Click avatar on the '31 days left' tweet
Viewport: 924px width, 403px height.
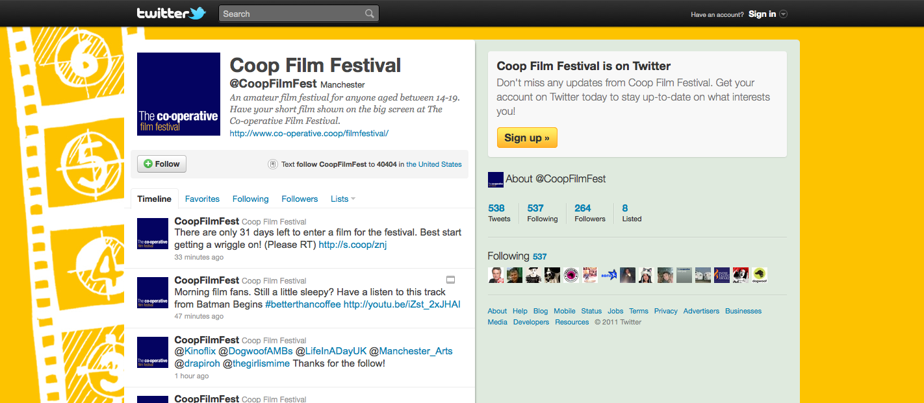click(x=153, y=234)
